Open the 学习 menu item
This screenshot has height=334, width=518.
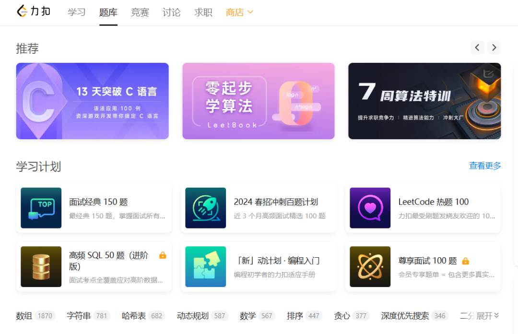(77, 12)
